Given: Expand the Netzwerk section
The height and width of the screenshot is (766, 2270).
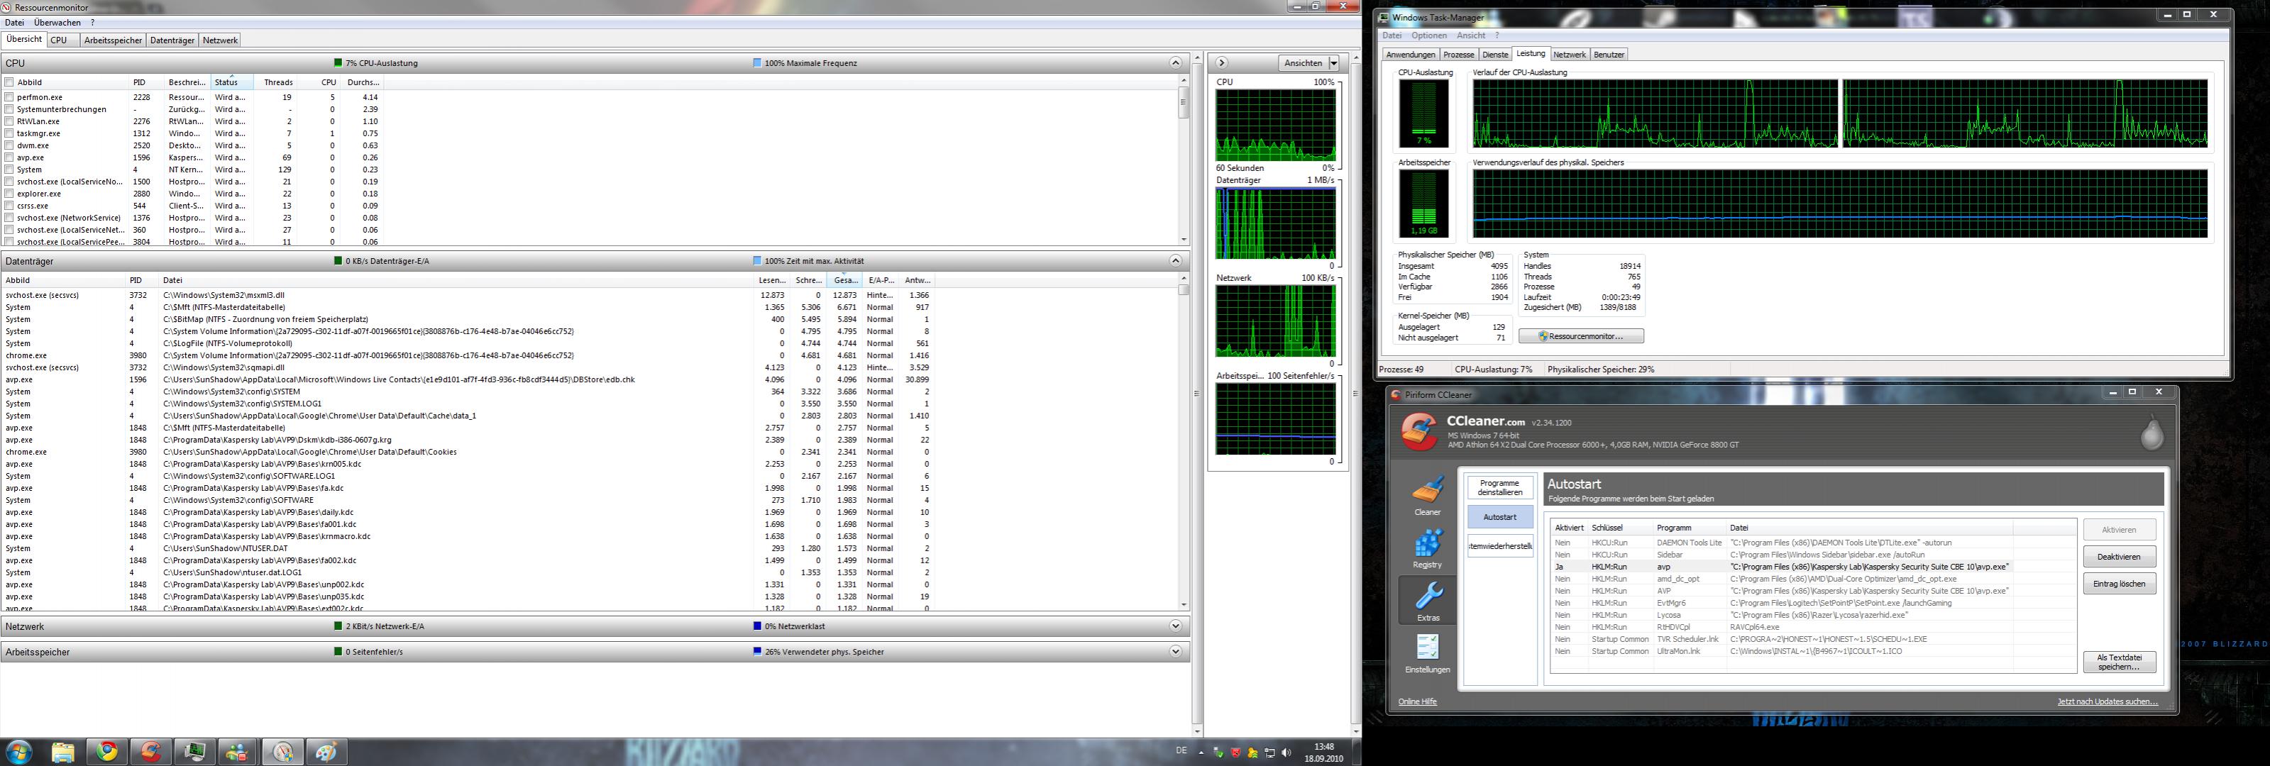Looking at the screenshot, I should tap(1174, 626).
